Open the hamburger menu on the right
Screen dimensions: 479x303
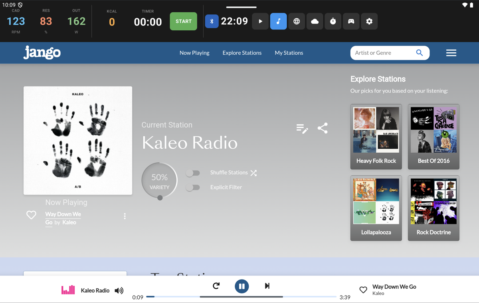coord(451,53)
